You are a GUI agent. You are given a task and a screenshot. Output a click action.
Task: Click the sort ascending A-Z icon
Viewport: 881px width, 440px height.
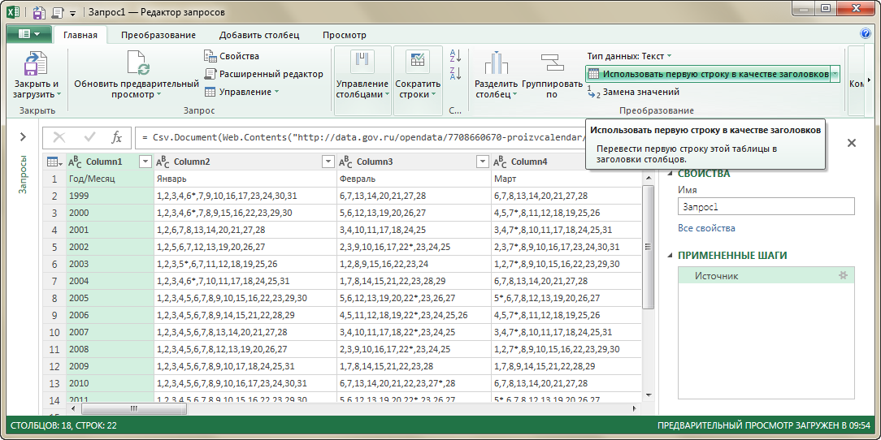click(455, 56)
